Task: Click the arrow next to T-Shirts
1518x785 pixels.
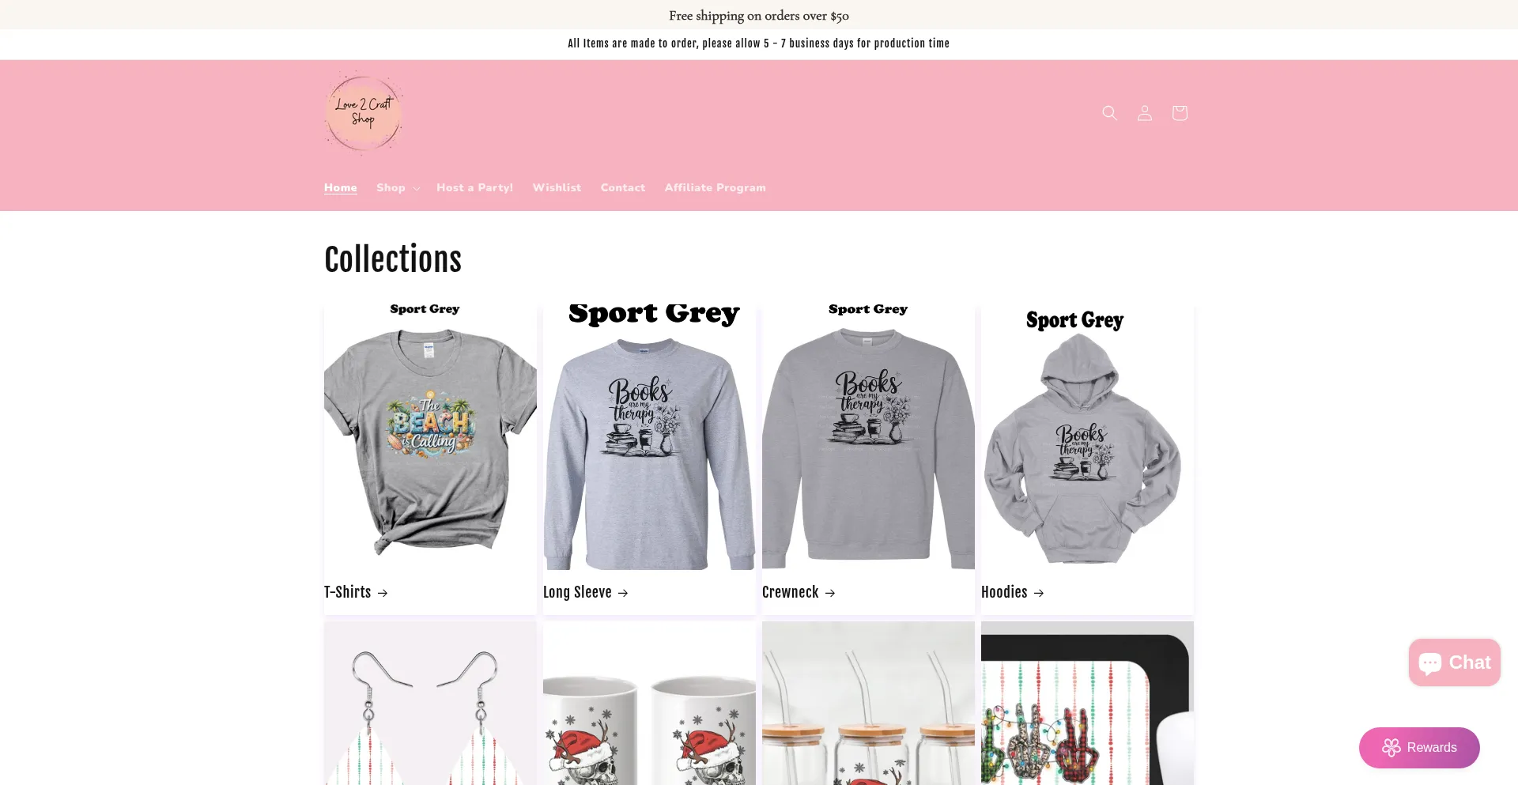Action: click(x=383, y=593)
